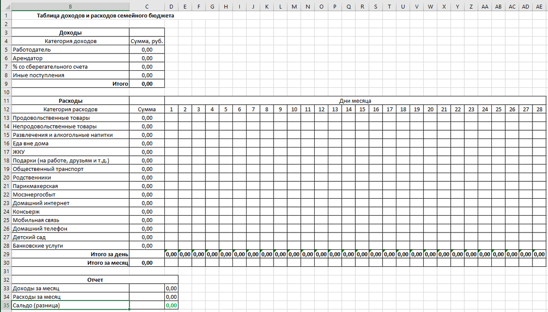This screenshot has width=548, height=312.
Task: Click 0,00 sum for Работодатель
Action: 147,49
